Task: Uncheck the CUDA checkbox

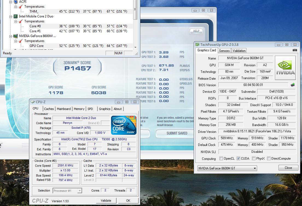Action: pos(239,159)
